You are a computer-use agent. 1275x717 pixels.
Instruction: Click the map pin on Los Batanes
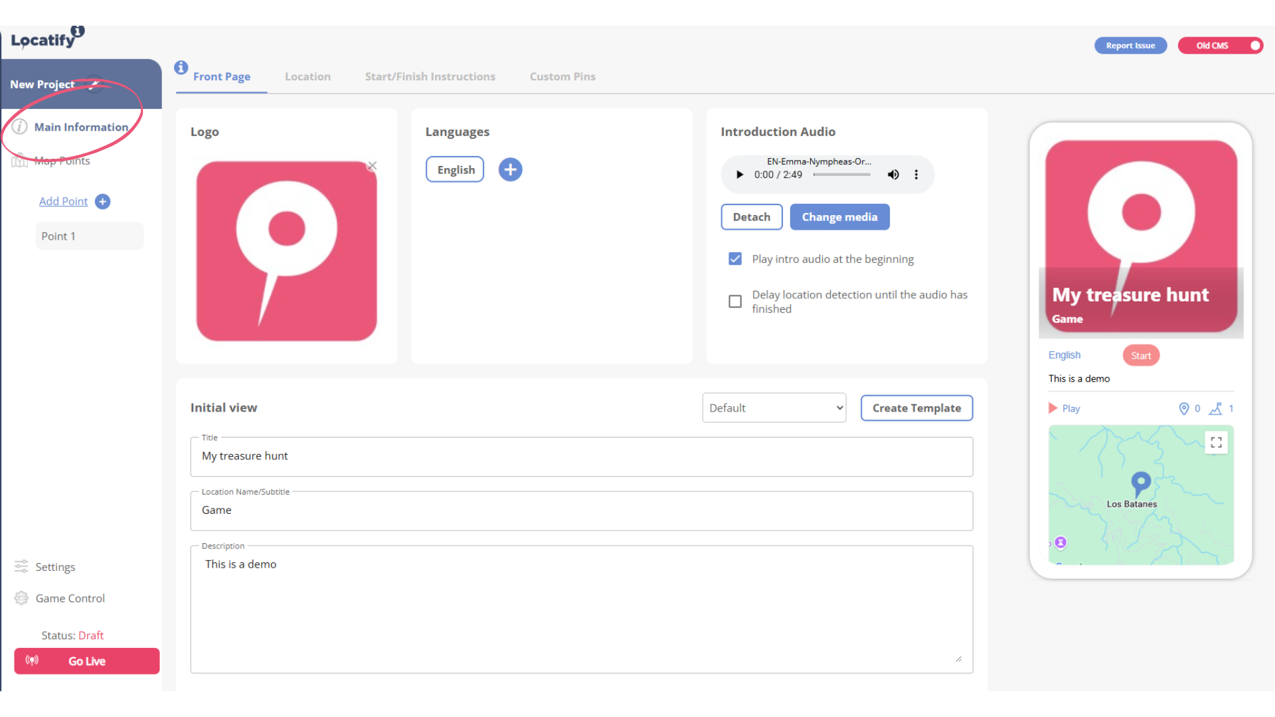click(1141, 484)
